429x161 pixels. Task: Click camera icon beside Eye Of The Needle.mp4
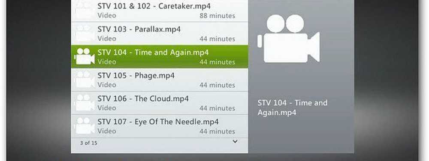pos(85,126)
